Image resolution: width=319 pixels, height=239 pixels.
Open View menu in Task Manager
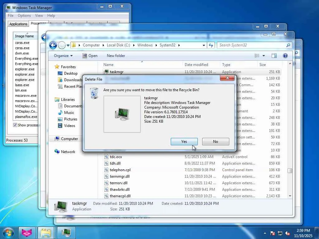point(39,16)
